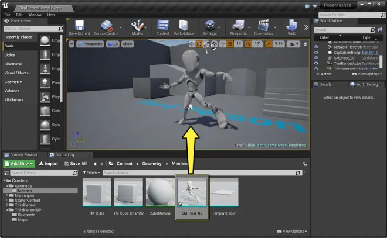Viewport: 387px width, 238px height.
Task: Select the rotate gizmo tool in viewport
Action: pyautogui.click(x=199, y=44)
